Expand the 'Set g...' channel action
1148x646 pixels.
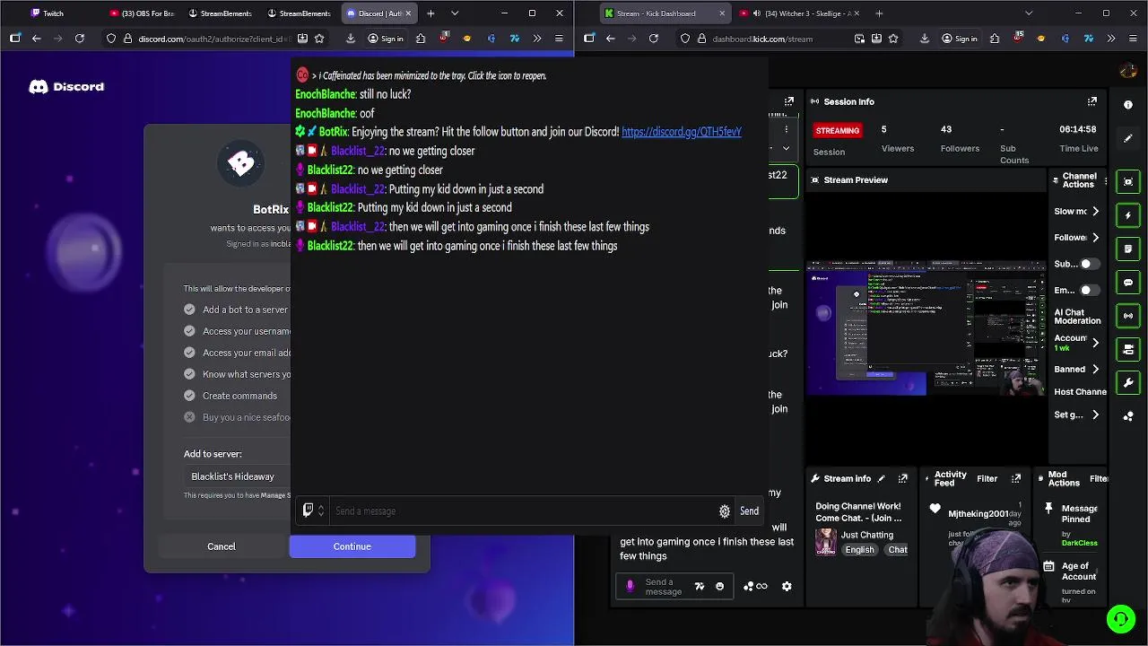tap(1095, 415)
